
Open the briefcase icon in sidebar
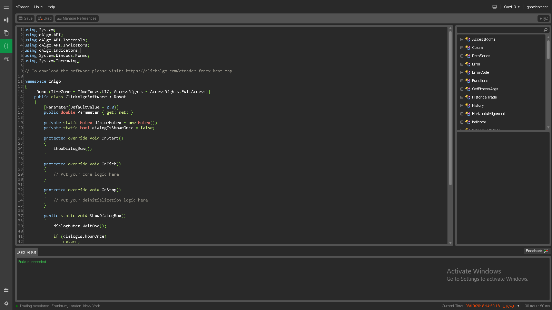[6, 290]
